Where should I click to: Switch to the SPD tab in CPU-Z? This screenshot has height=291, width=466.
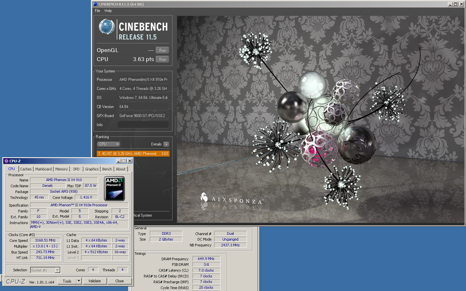click(76, 169)
